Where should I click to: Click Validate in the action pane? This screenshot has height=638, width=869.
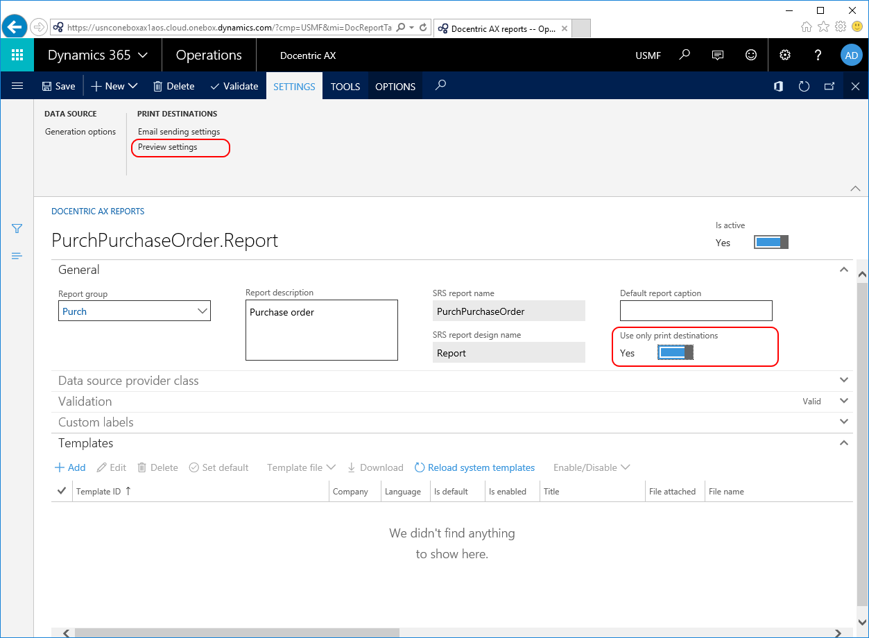pos(234,86)
